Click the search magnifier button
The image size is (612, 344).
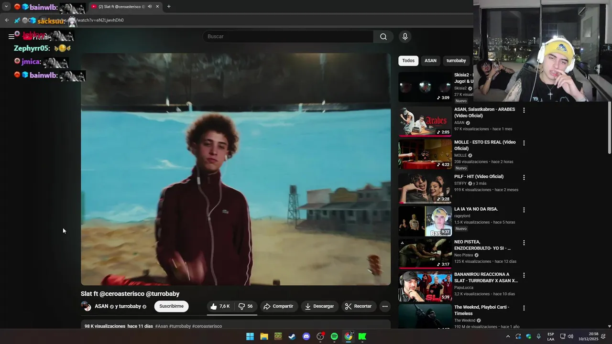(383, 37)
